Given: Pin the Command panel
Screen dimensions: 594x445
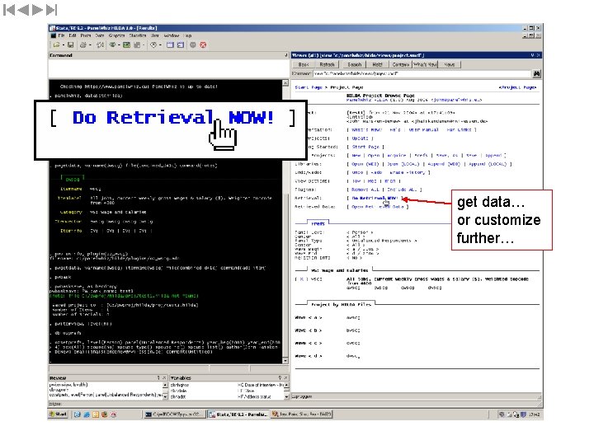Looking at the screenshot, I should pyautogui.click(x=286, y=55).
